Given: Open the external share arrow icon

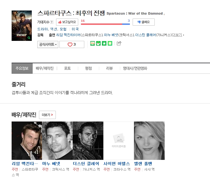Looking at the screenshot, I should (119, 43).
